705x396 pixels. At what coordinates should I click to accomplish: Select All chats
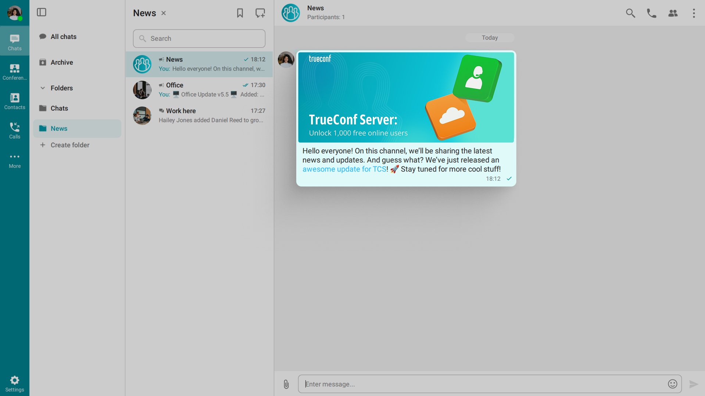(77, 37)
